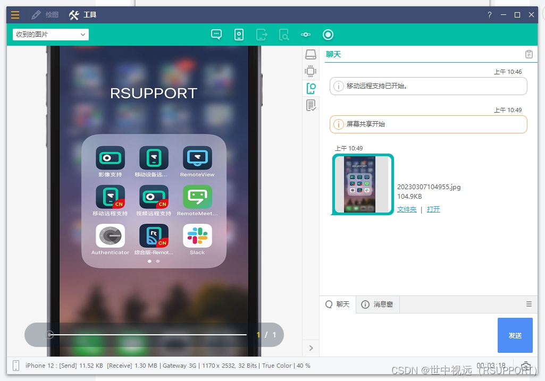
Task: Click the chat bubble toolbar icon
Action: click(x=216, y=35)
